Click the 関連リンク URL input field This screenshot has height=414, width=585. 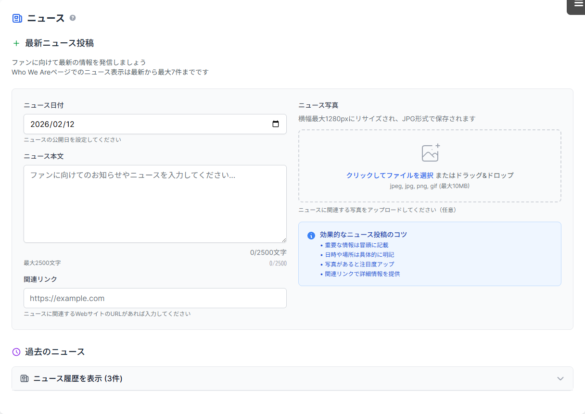[155, 298]
